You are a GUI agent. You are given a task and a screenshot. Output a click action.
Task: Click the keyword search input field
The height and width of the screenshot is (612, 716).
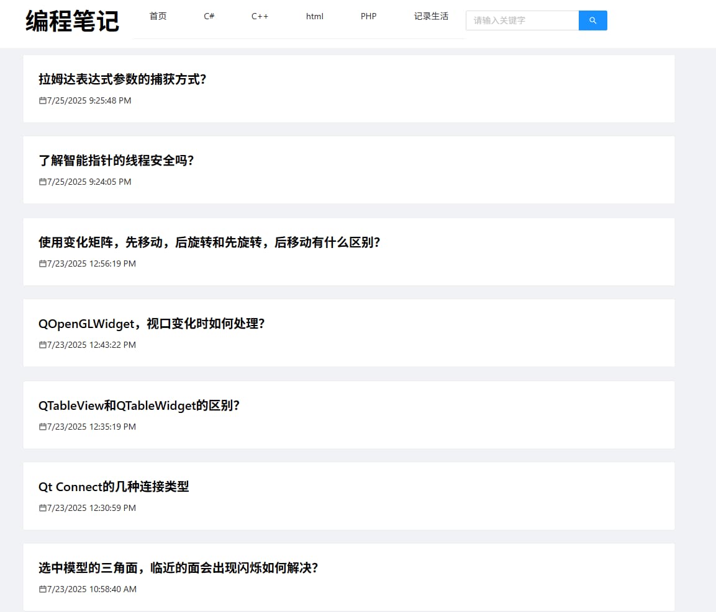(x=522, y=20)
